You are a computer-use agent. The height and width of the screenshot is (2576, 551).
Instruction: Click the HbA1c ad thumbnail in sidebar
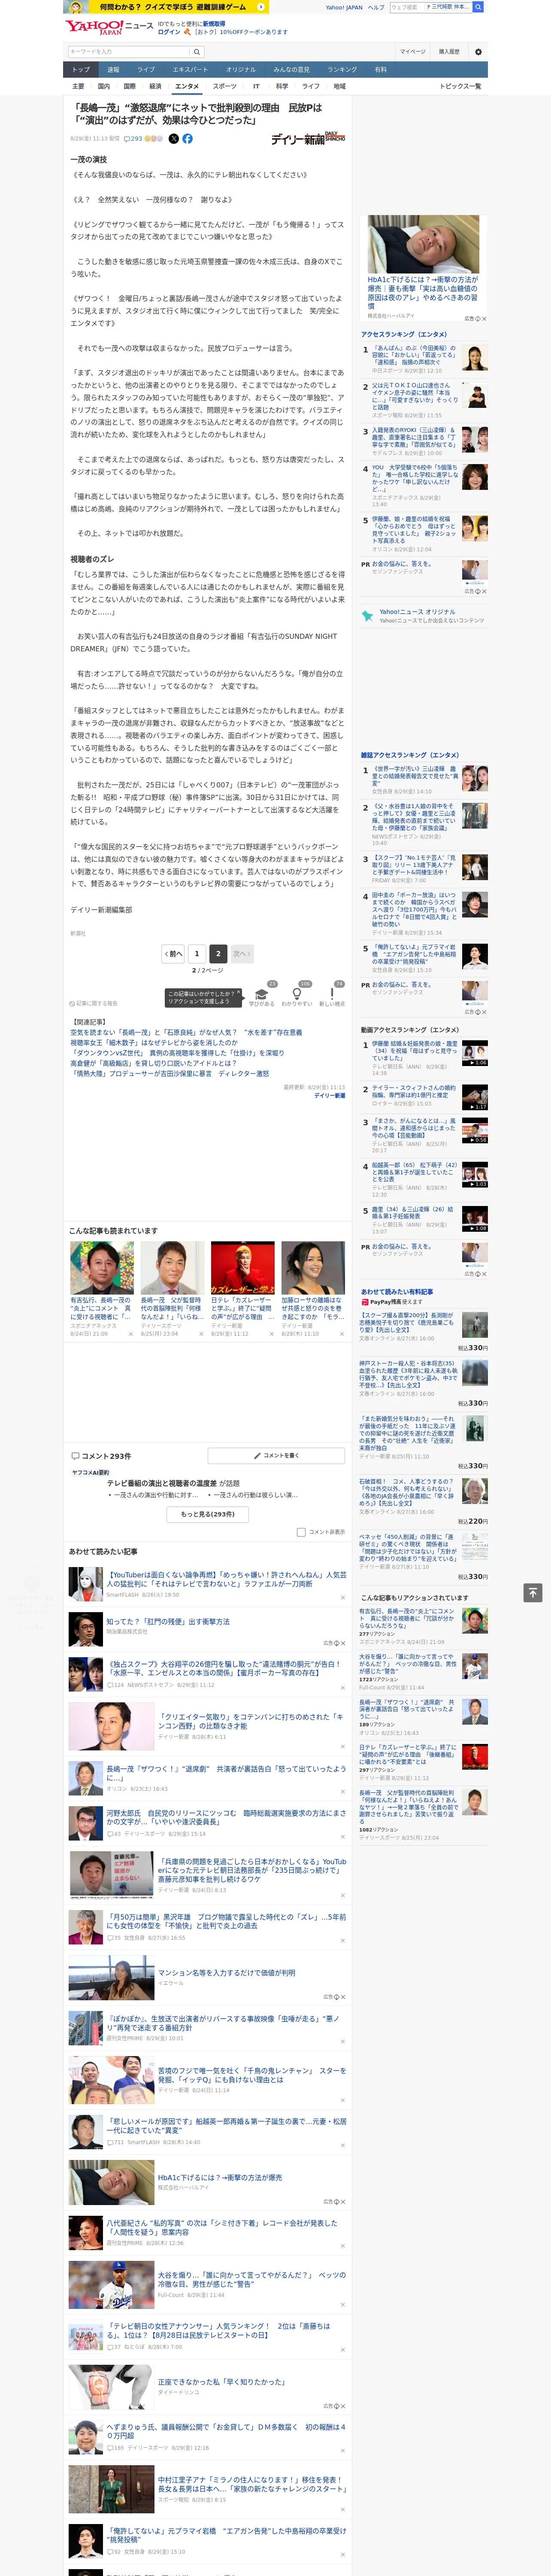pos(423,243)
